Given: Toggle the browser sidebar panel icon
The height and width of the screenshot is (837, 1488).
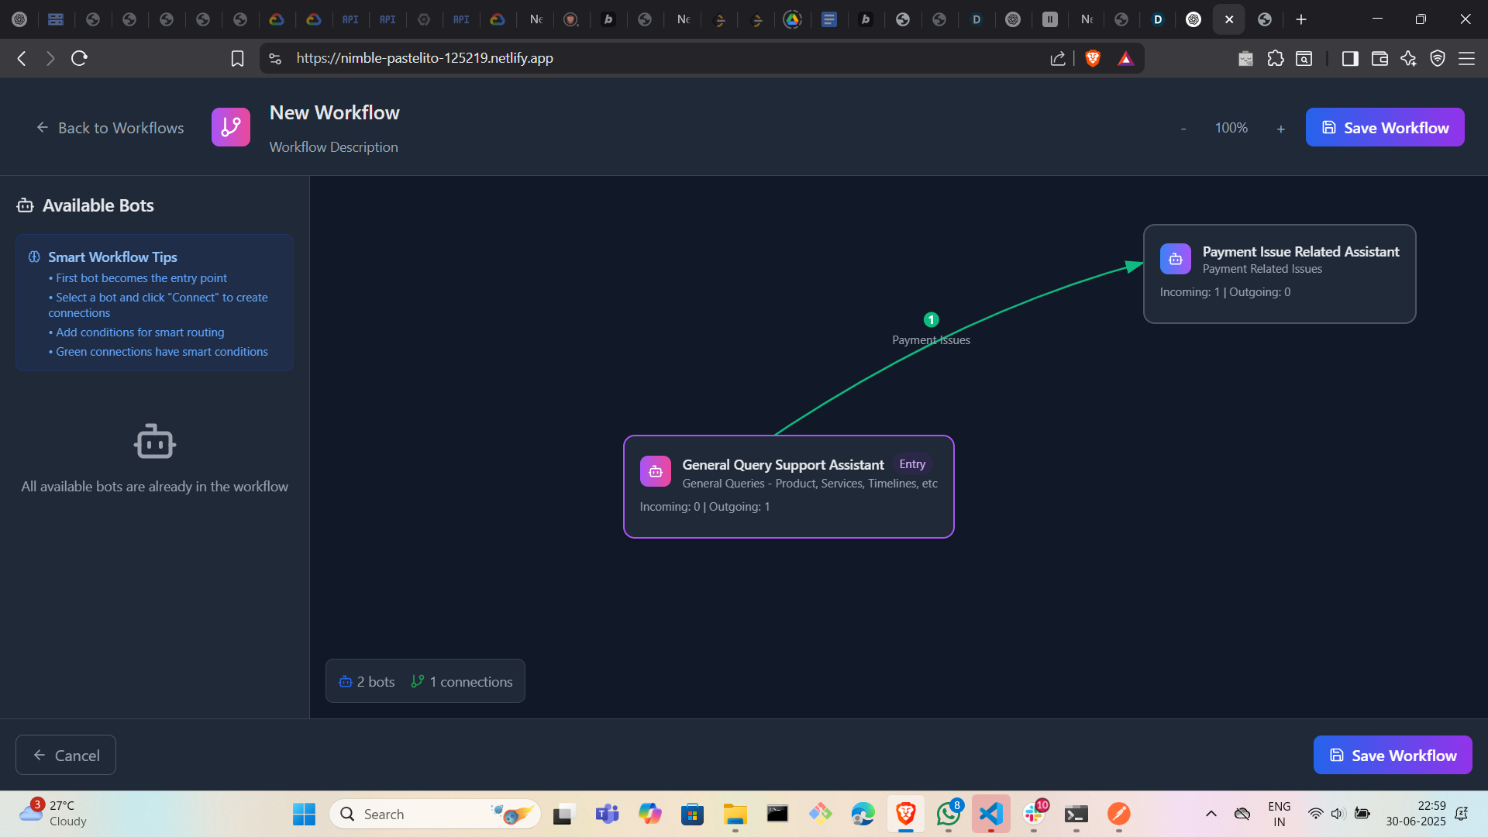Looking at the screenshot, I should click(1349, 58).
